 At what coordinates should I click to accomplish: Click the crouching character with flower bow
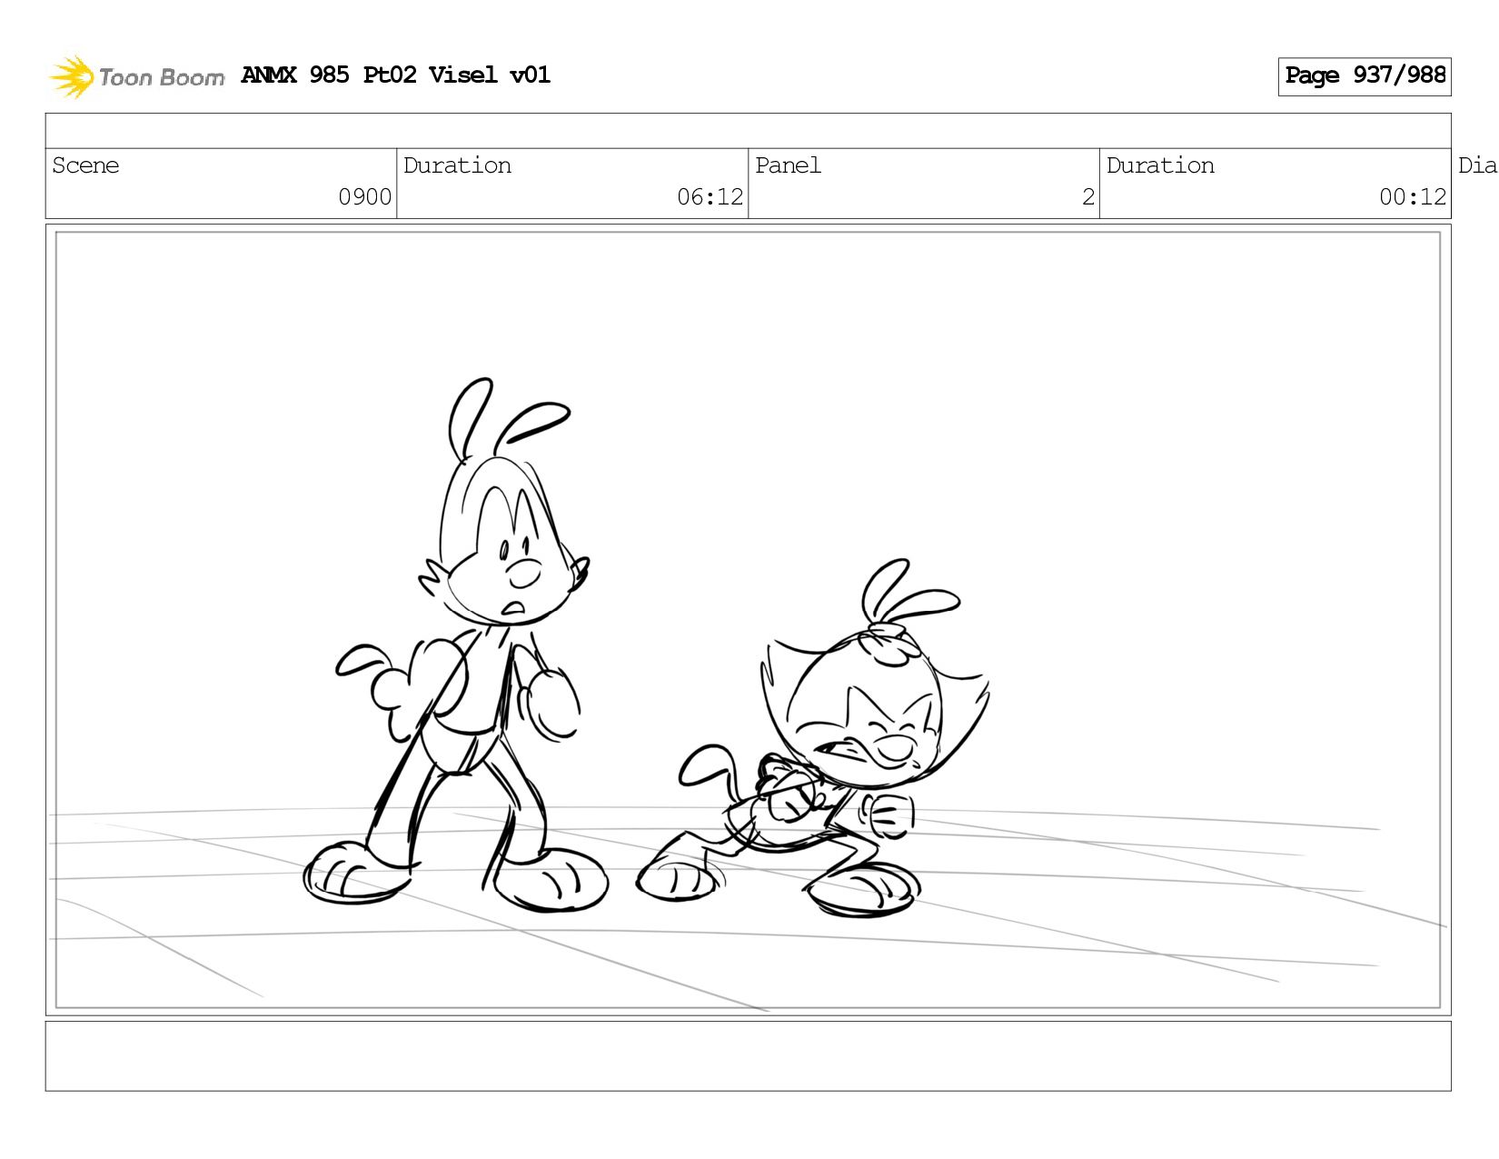pyautogui.click(x=813, y=738)
